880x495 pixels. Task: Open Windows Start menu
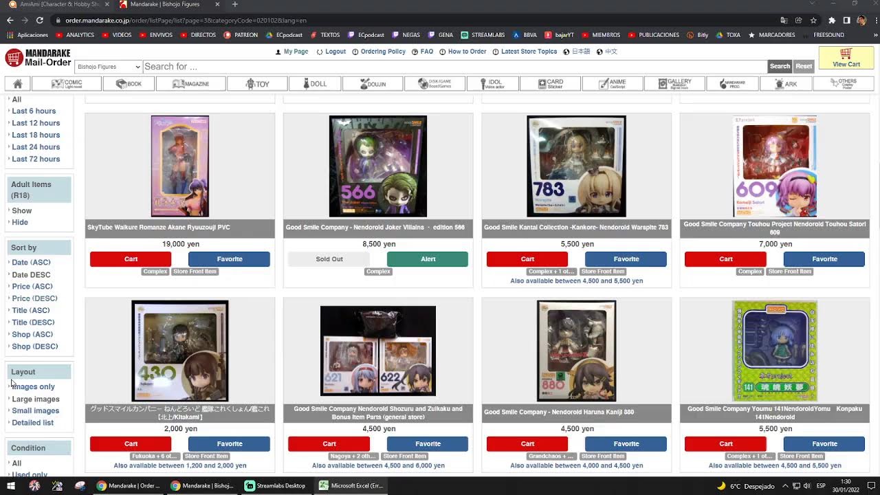point(11,485)
